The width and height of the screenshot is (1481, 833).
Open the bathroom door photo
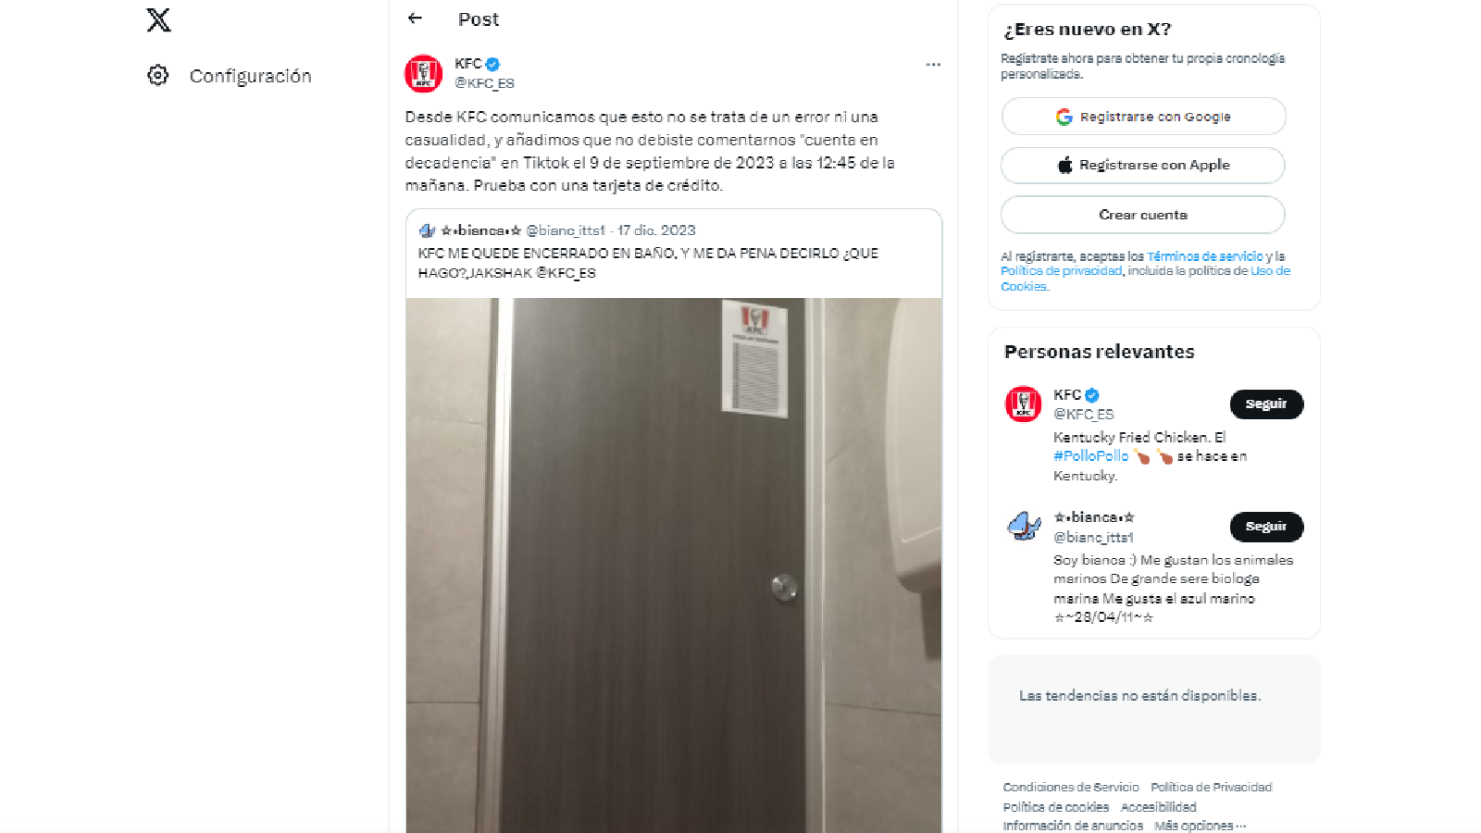click(674, 566)
